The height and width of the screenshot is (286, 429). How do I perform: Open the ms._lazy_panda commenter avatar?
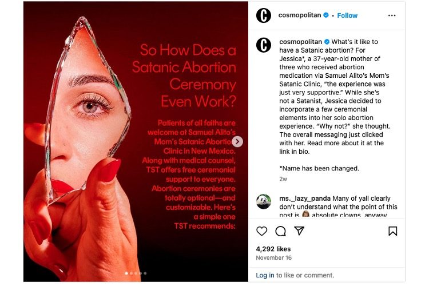coord(264,201)
